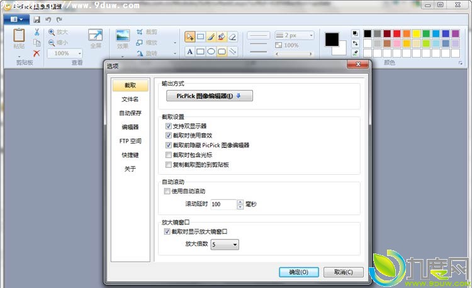Screen dimensions: 472x288
Task: Click the 取消(C) button
Action: (x=344, y=272)
